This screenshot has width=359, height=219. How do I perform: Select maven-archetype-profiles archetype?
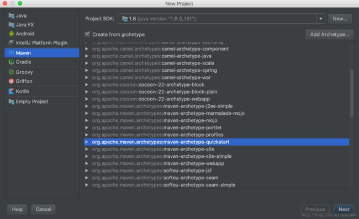[217, 135]
